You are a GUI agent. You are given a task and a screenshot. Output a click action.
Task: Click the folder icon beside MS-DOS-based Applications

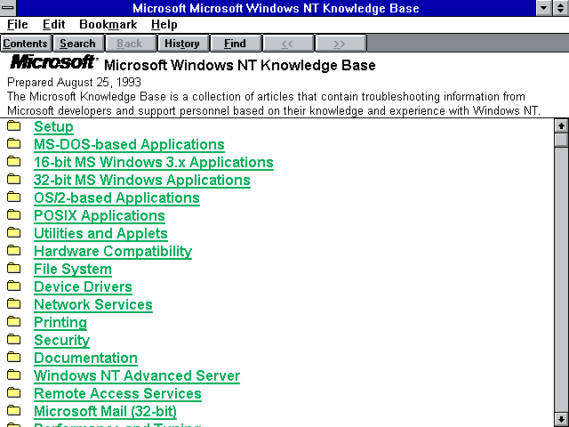pos(14,143)
